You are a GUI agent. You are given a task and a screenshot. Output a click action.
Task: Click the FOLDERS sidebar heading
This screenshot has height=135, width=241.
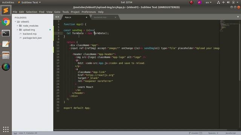(21, 18)
